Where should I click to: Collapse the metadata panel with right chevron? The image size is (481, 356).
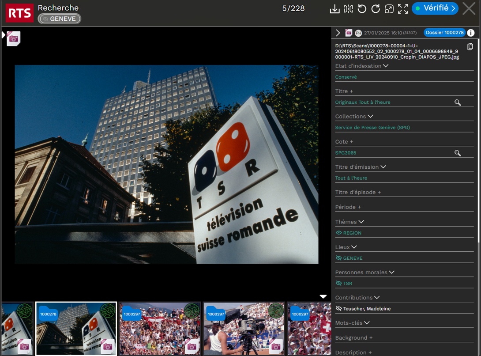[338, 33]
